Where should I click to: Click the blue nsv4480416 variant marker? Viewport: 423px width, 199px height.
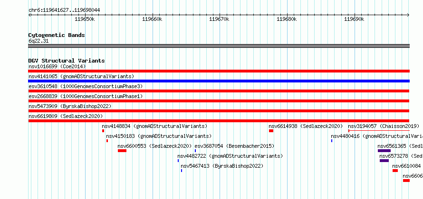[332, 141]
